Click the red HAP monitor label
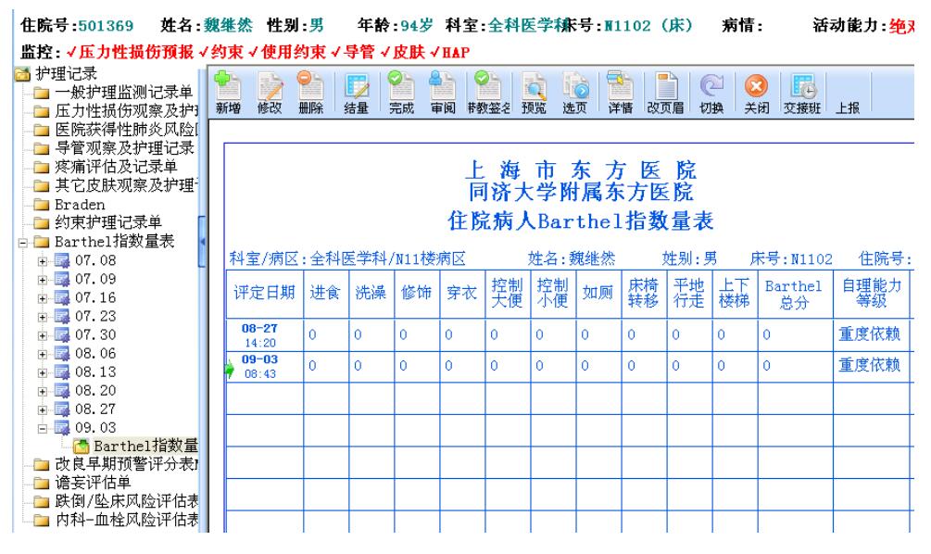931x554 pixels. (x=456, y=52)
